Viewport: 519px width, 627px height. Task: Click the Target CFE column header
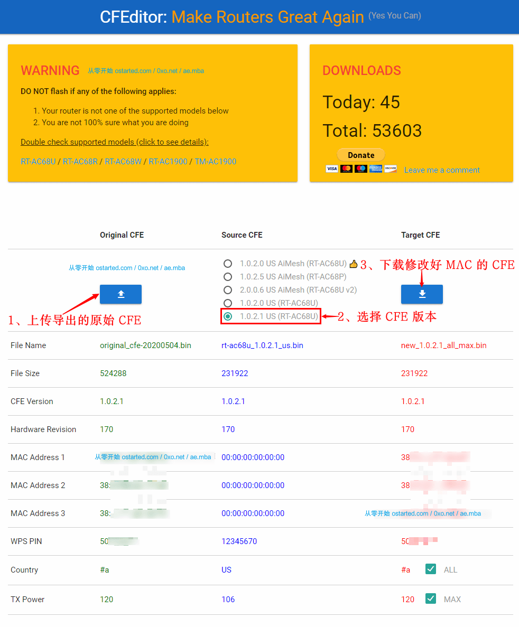pyautogui.click(x=421, y=235)
